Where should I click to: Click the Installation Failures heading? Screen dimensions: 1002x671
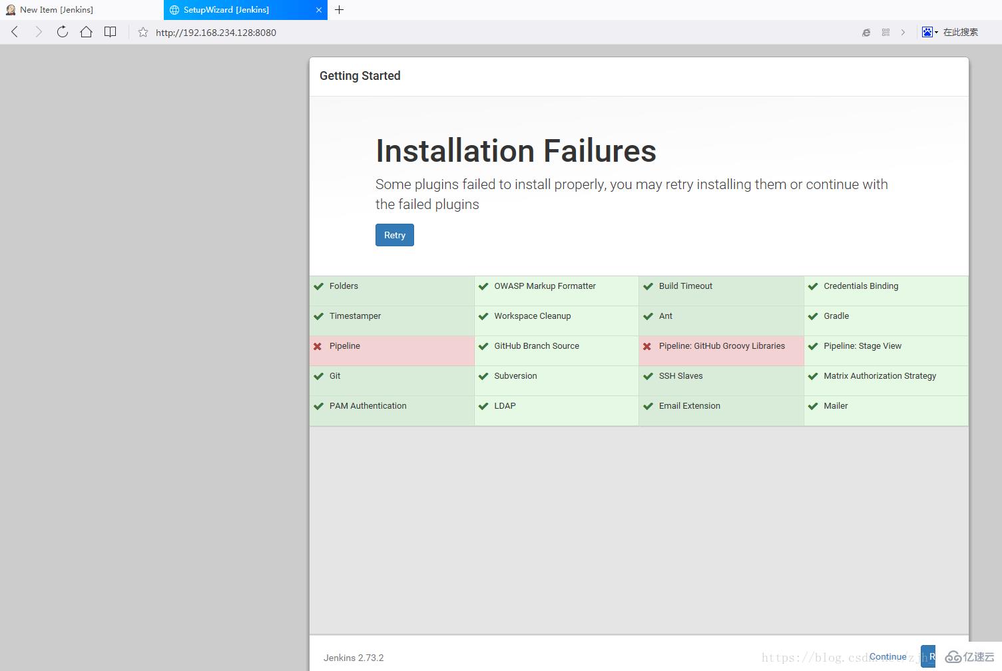tap(516, 151)
